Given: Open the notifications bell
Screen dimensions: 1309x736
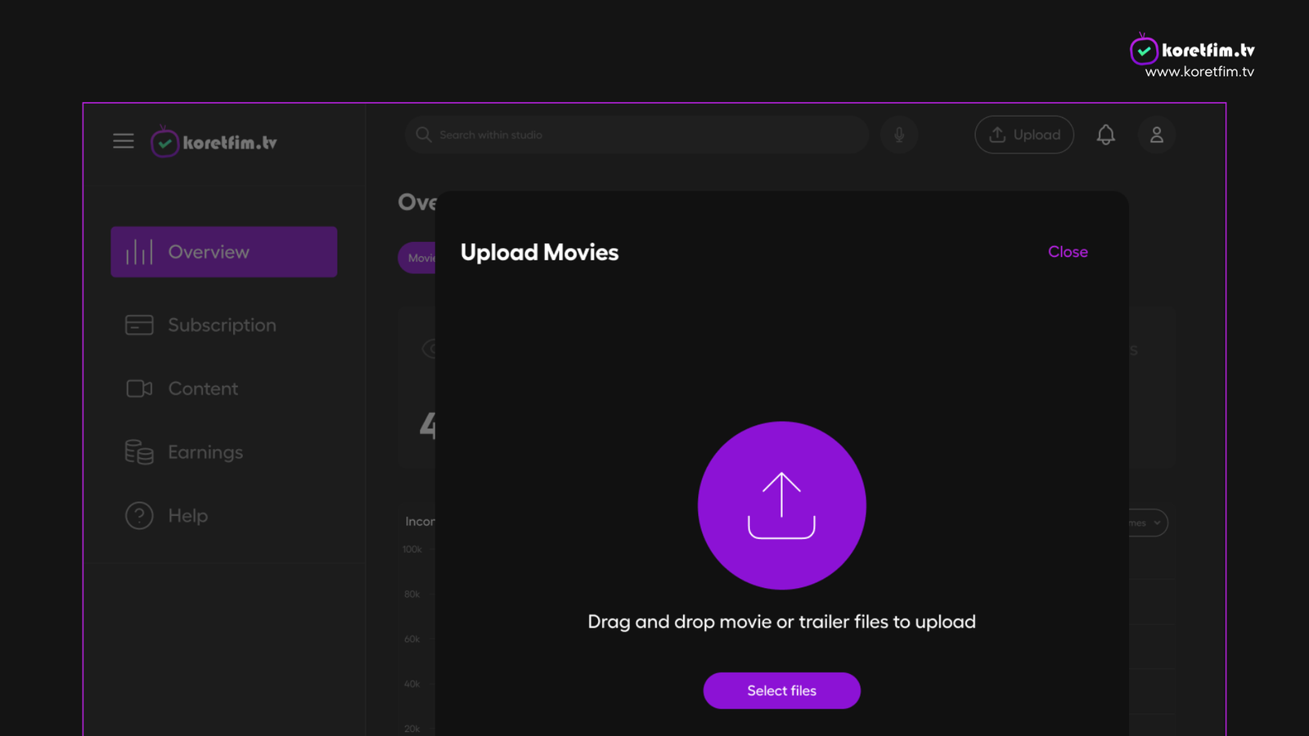Looking at the screenshot, I should point(1105,135).
